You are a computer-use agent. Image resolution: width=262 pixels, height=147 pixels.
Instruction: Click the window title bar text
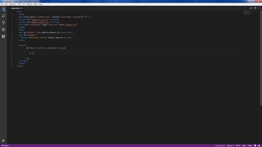pyautogui.click(x=21, y=1)
